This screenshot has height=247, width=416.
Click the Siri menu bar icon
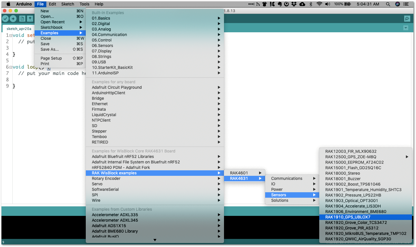398,4
